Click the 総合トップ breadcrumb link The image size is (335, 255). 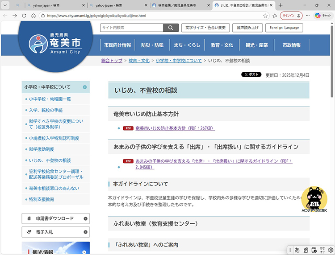(x=112, y=60)
